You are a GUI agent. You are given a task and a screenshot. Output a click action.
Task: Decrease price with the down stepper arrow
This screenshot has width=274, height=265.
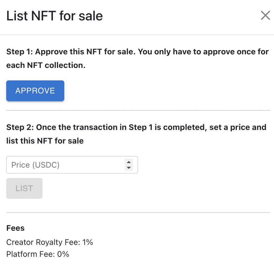point(129,168)
